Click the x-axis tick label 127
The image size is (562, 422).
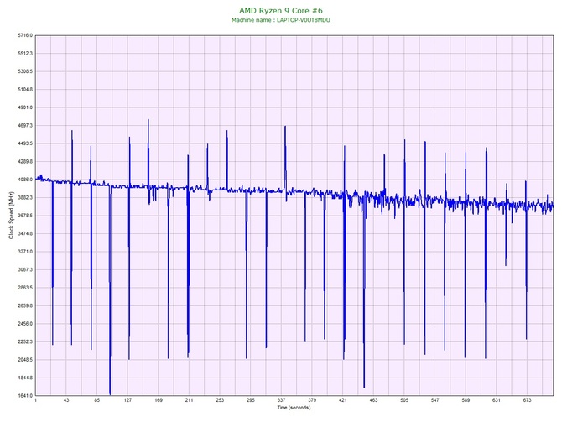pyautogui.click(x=127, y=400)
